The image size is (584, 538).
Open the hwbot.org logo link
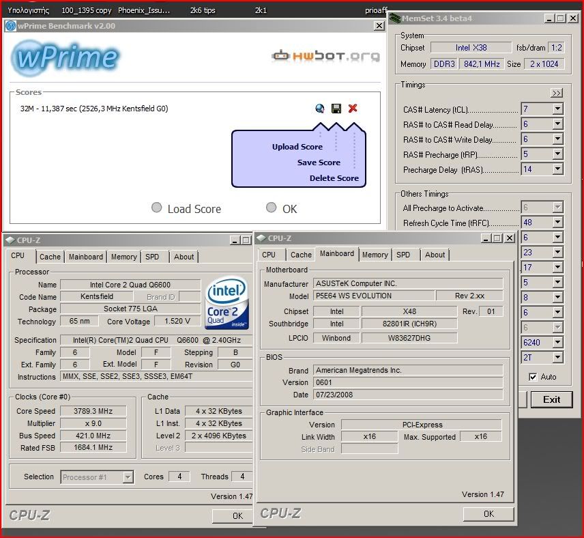(326, 55)
